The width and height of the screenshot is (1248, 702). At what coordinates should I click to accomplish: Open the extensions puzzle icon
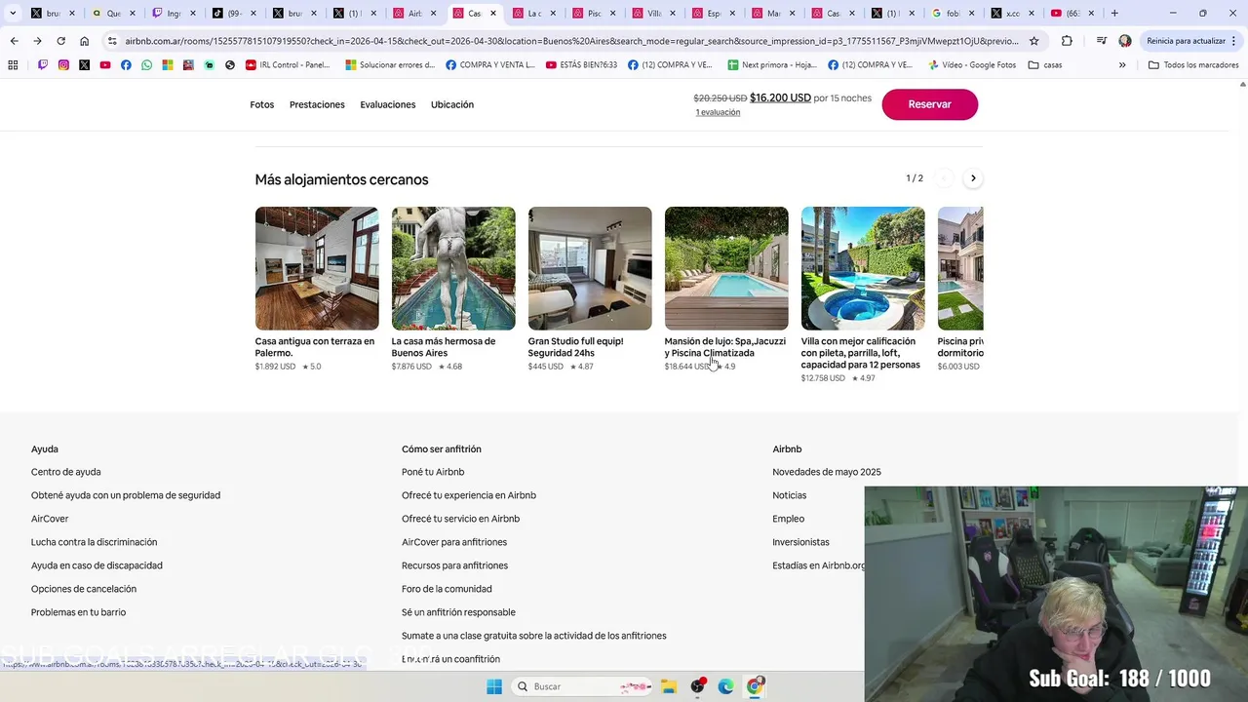pos(1067,41)
